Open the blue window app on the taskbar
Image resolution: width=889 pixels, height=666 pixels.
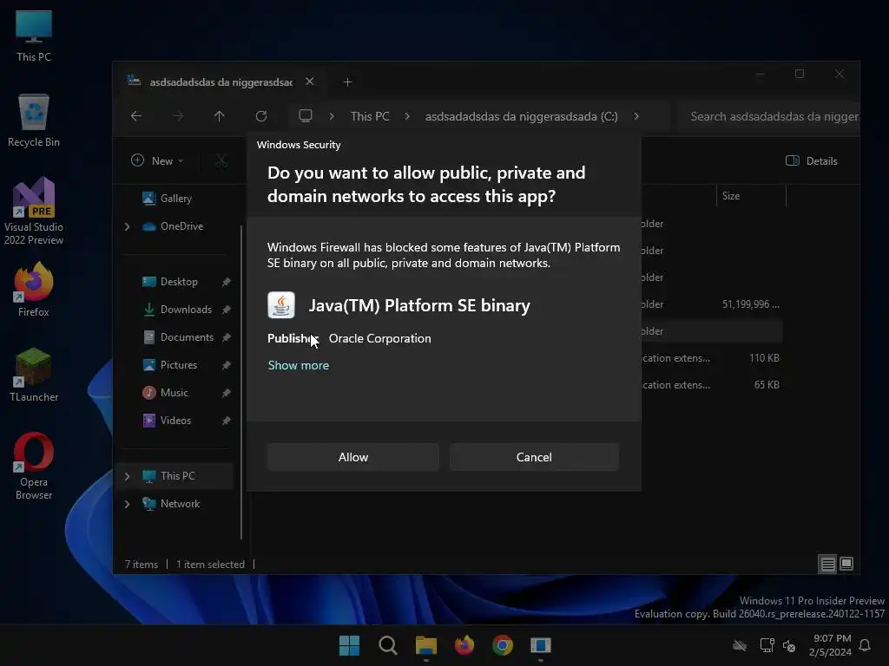click(541, 645)
